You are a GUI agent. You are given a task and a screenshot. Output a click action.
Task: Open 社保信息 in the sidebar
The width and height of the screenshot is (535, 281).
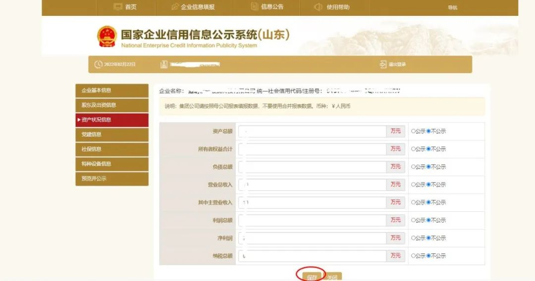[x=112, y=149]
